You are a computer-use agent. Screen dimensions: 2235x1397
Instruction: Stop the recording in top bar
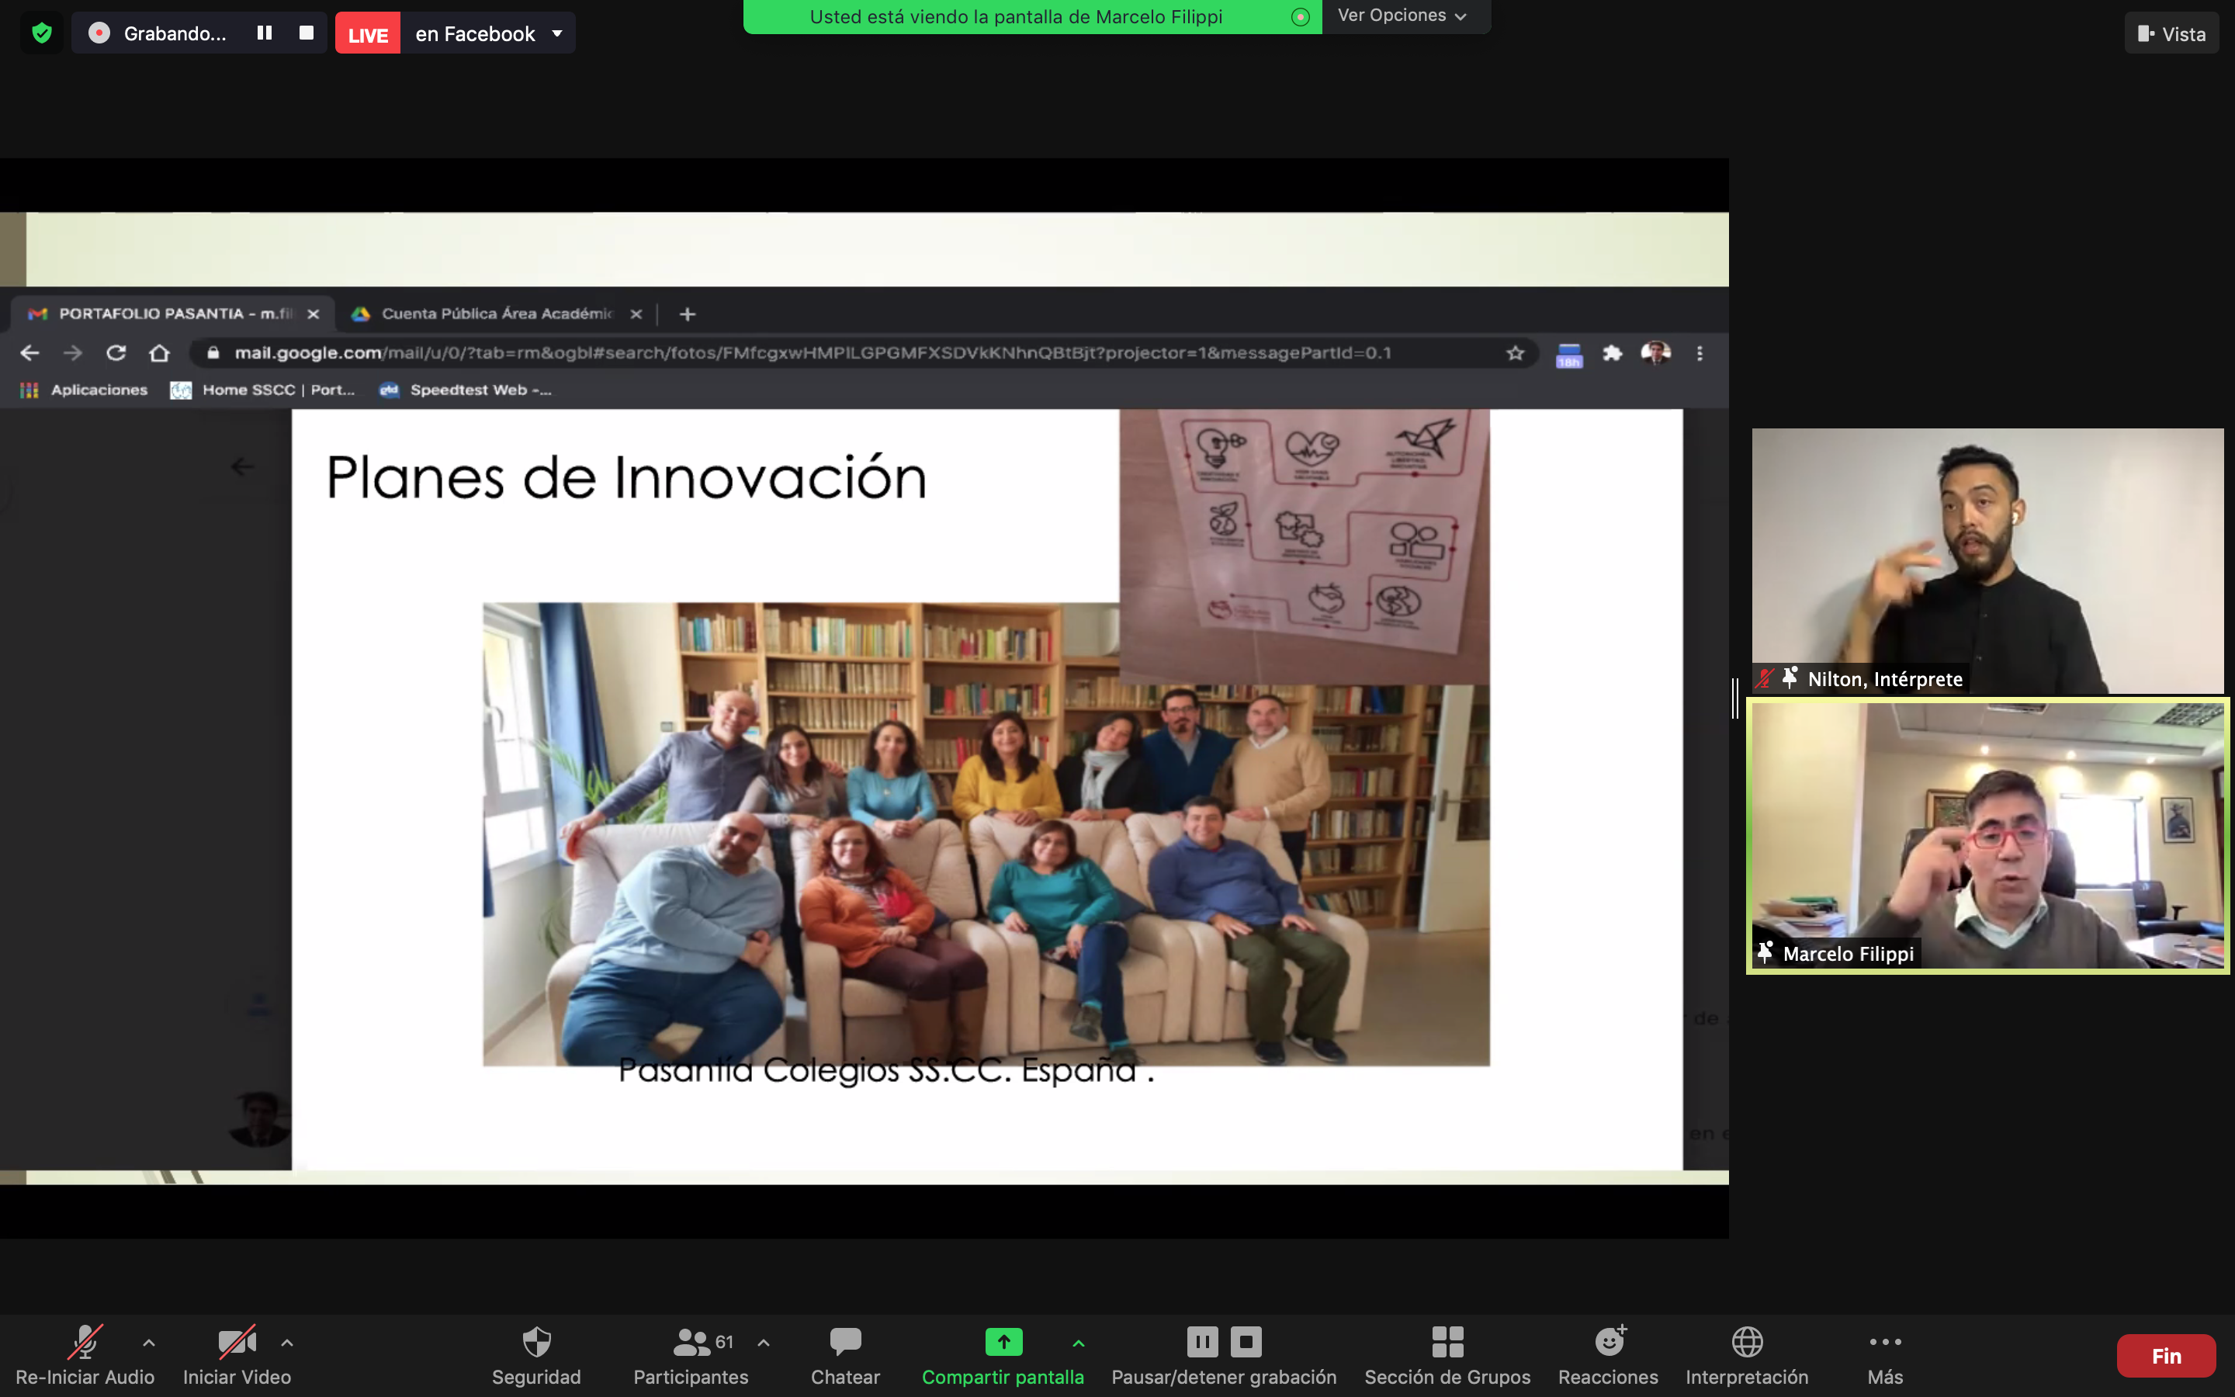click(307, 33)
